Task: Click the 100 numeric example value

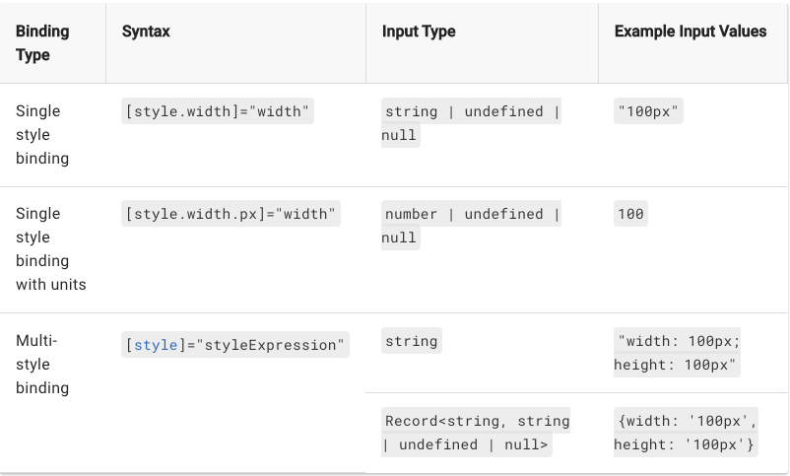Action: (x=630, y=214)
